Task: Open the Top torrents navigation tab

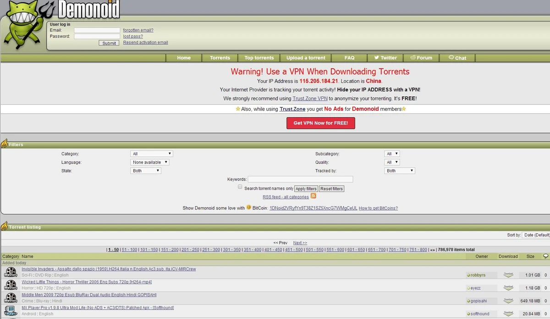Action: 259,58
